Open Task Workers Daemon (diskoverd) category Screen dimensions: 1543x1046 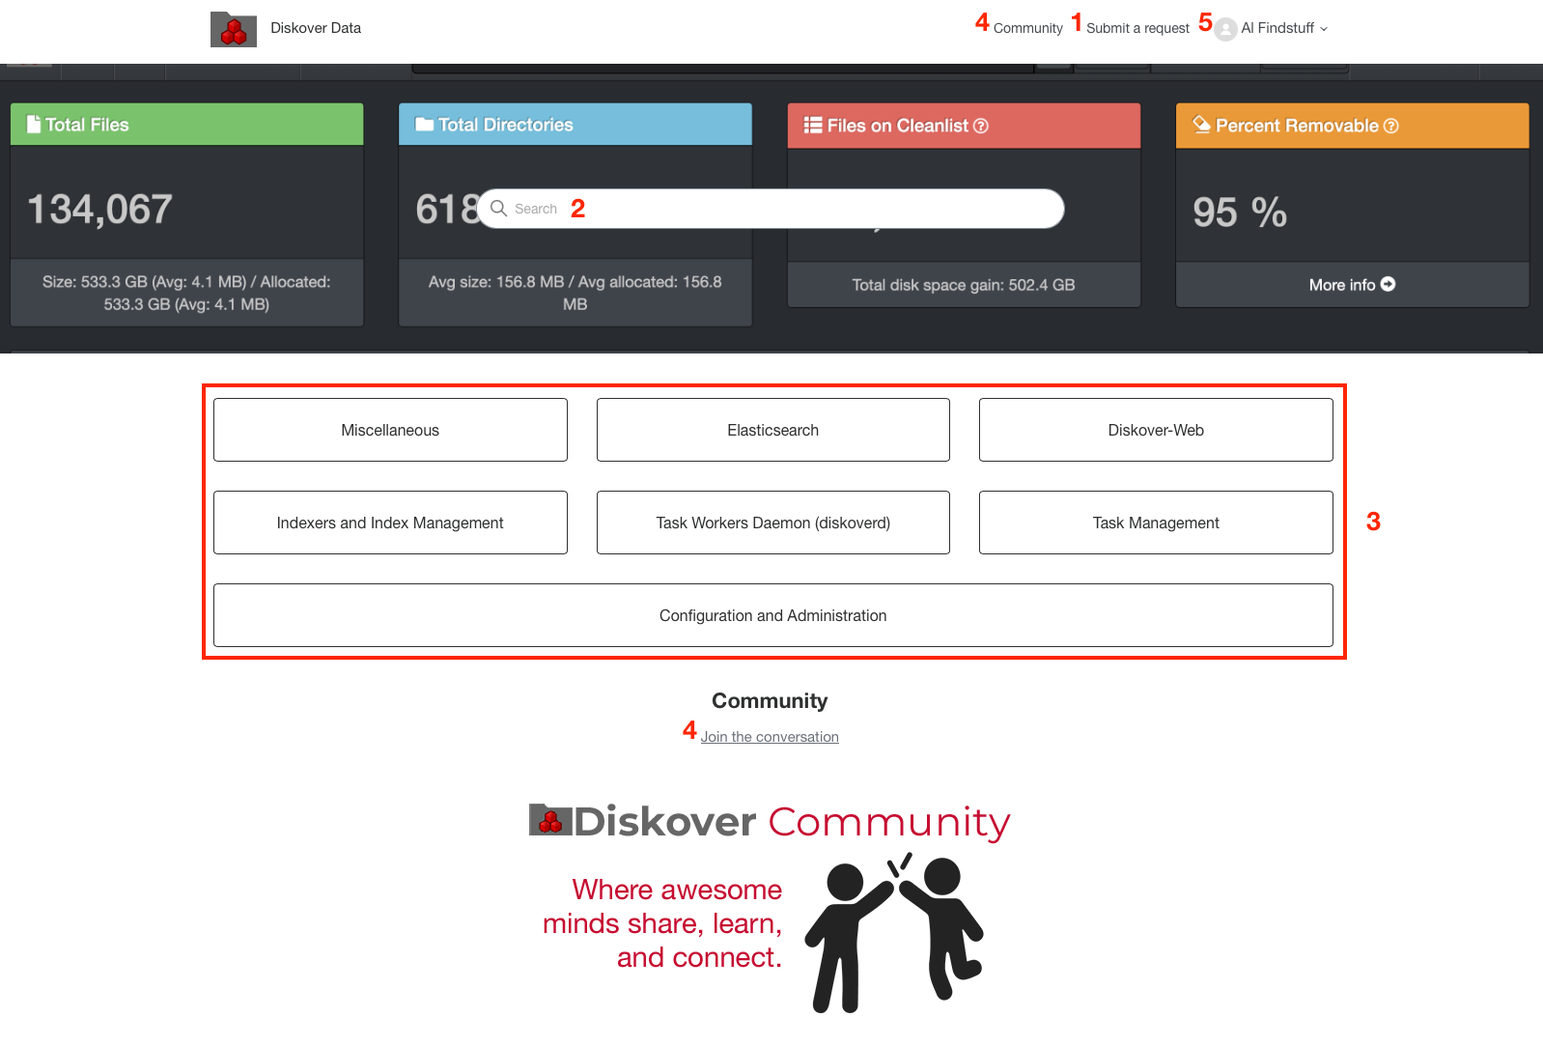pos(772,523)
